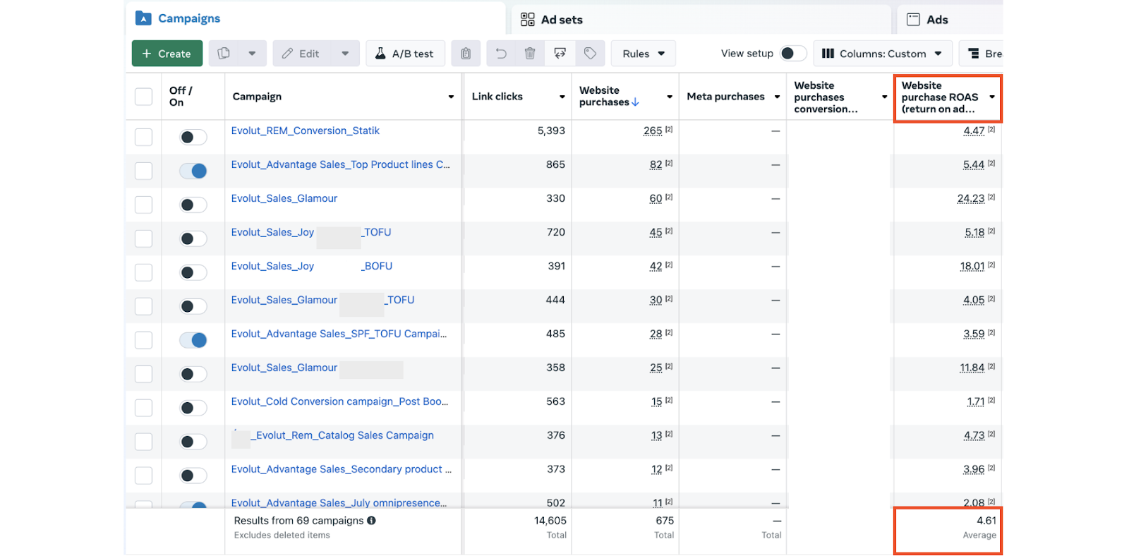Viewport: 1129px width, 556px height.
Task: Open Evolut_REM_Conversion_Statik campaign
Action: pyautogui.click(x=305, y=131)
